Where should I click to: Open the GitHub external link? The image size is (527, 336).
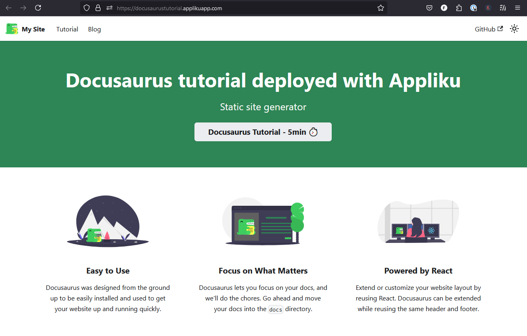tap(489, 29)
